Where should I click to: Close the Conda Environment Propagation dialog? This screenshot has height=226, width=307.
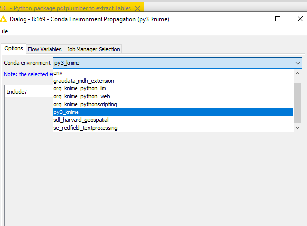tap(300, 19)
